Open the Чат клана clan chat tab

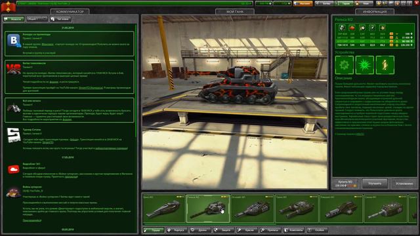point(60,19)
